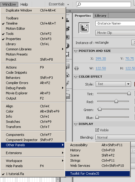Click the X position value 399.30
The width and height of the screenshot is (135, 182).
101,59
